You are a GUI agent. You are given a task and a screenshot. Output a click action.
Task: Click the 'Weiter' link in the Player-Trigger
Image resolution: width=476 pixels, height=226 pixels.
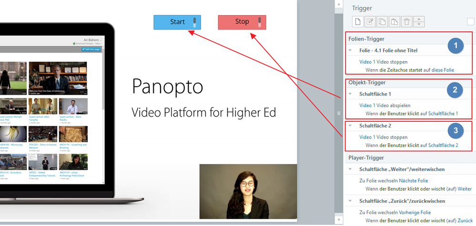pos(465,189)
